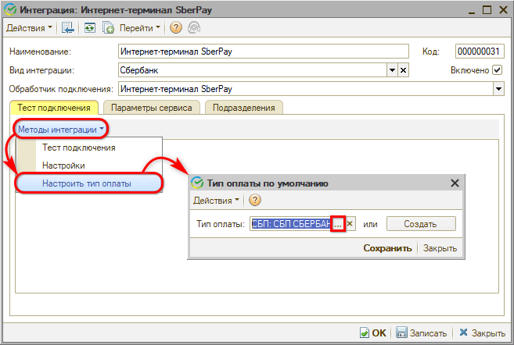Click the Код field with 000000031

[480, 52]
